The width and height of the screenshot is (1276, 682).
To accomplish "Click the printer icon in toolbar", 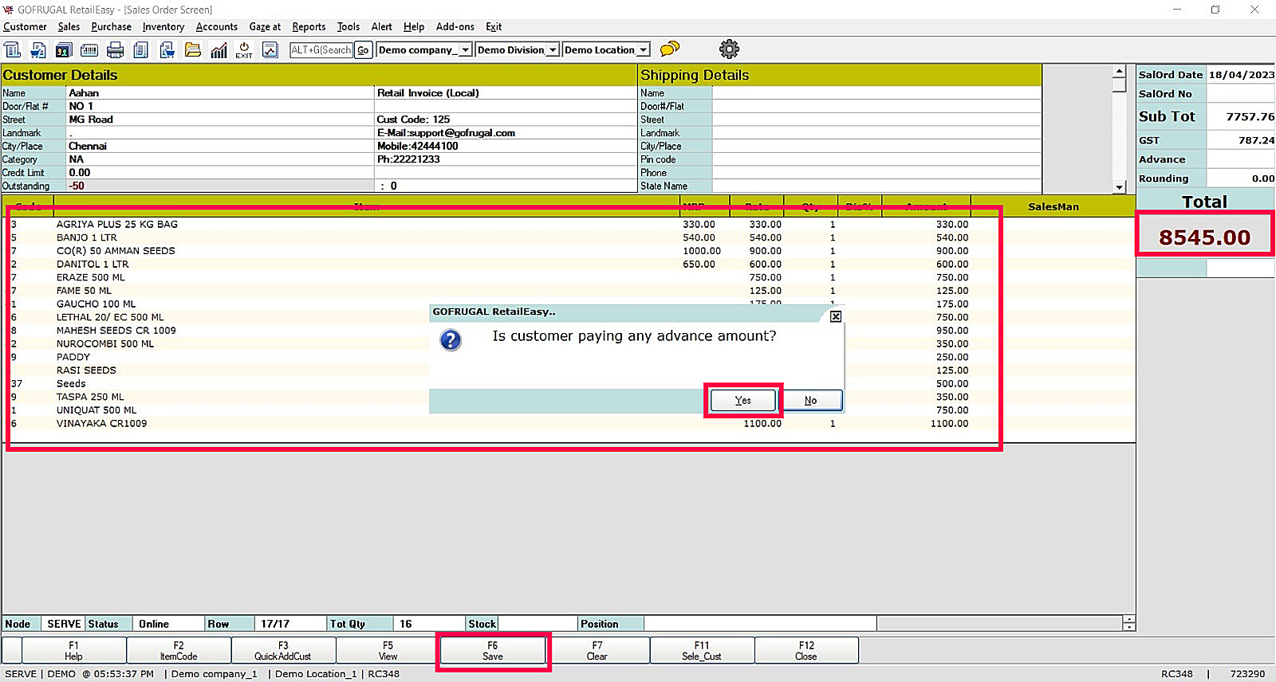I will (x=116, y=50).
